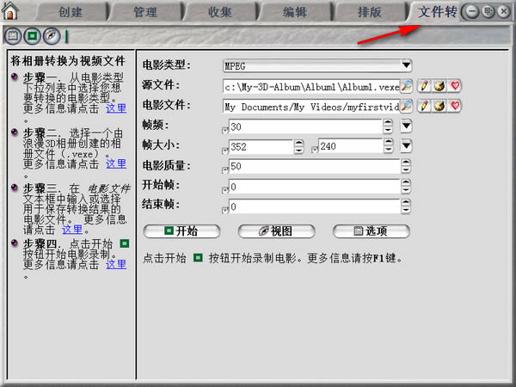516x387 pixels.
Task: Open 这里 link under step two
Action: click(116, 163)
